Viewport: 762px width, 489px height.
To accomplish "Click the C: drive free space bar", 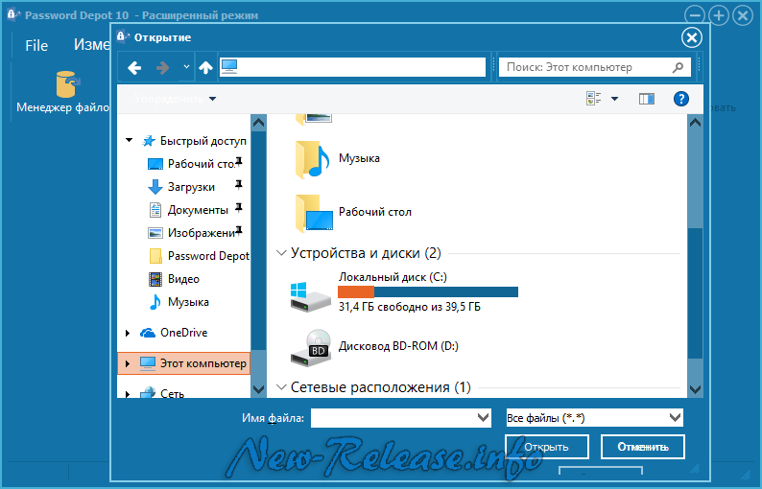I will click(x=428, y=291).
